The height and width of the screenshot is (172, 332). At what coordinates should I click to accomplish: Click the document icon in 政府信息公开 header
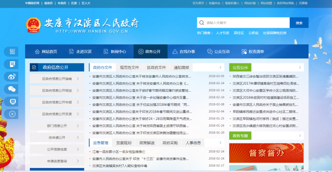click(x=34, y=67)
